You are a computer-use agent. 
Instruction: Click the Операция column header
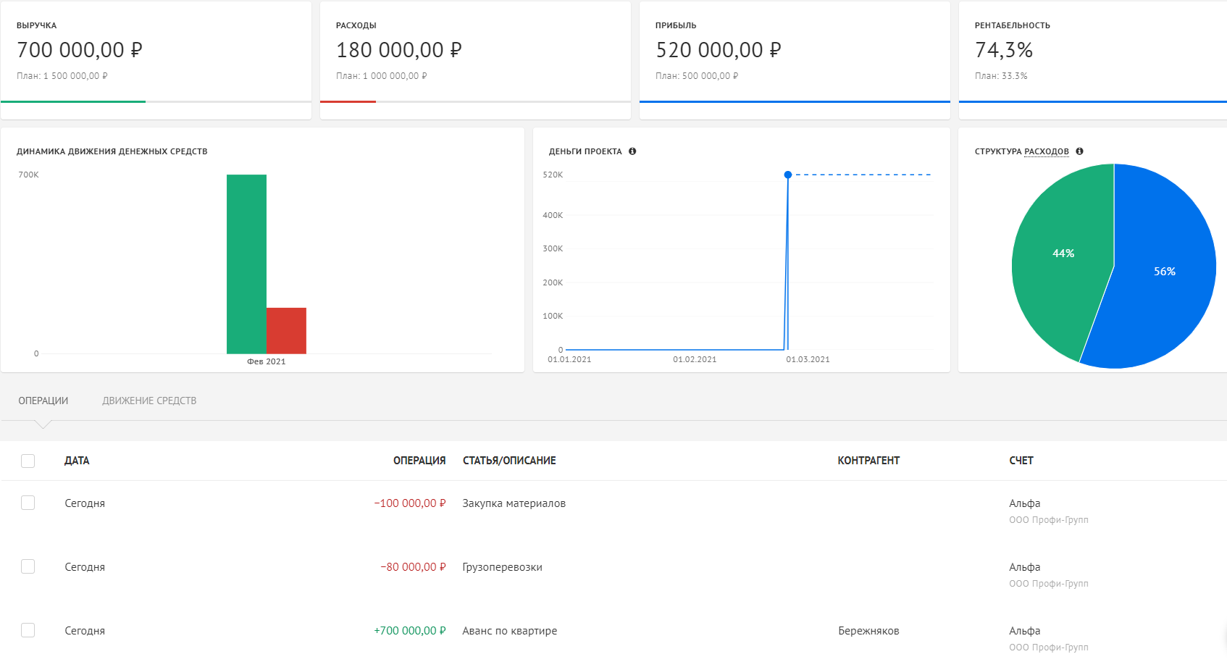pyautogui.click(x=419, y=461)
